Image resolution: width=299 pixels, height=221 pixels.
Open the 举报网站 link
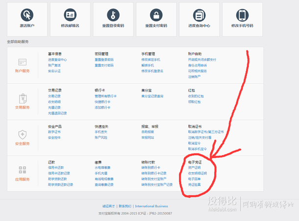[x=148, y=137]
